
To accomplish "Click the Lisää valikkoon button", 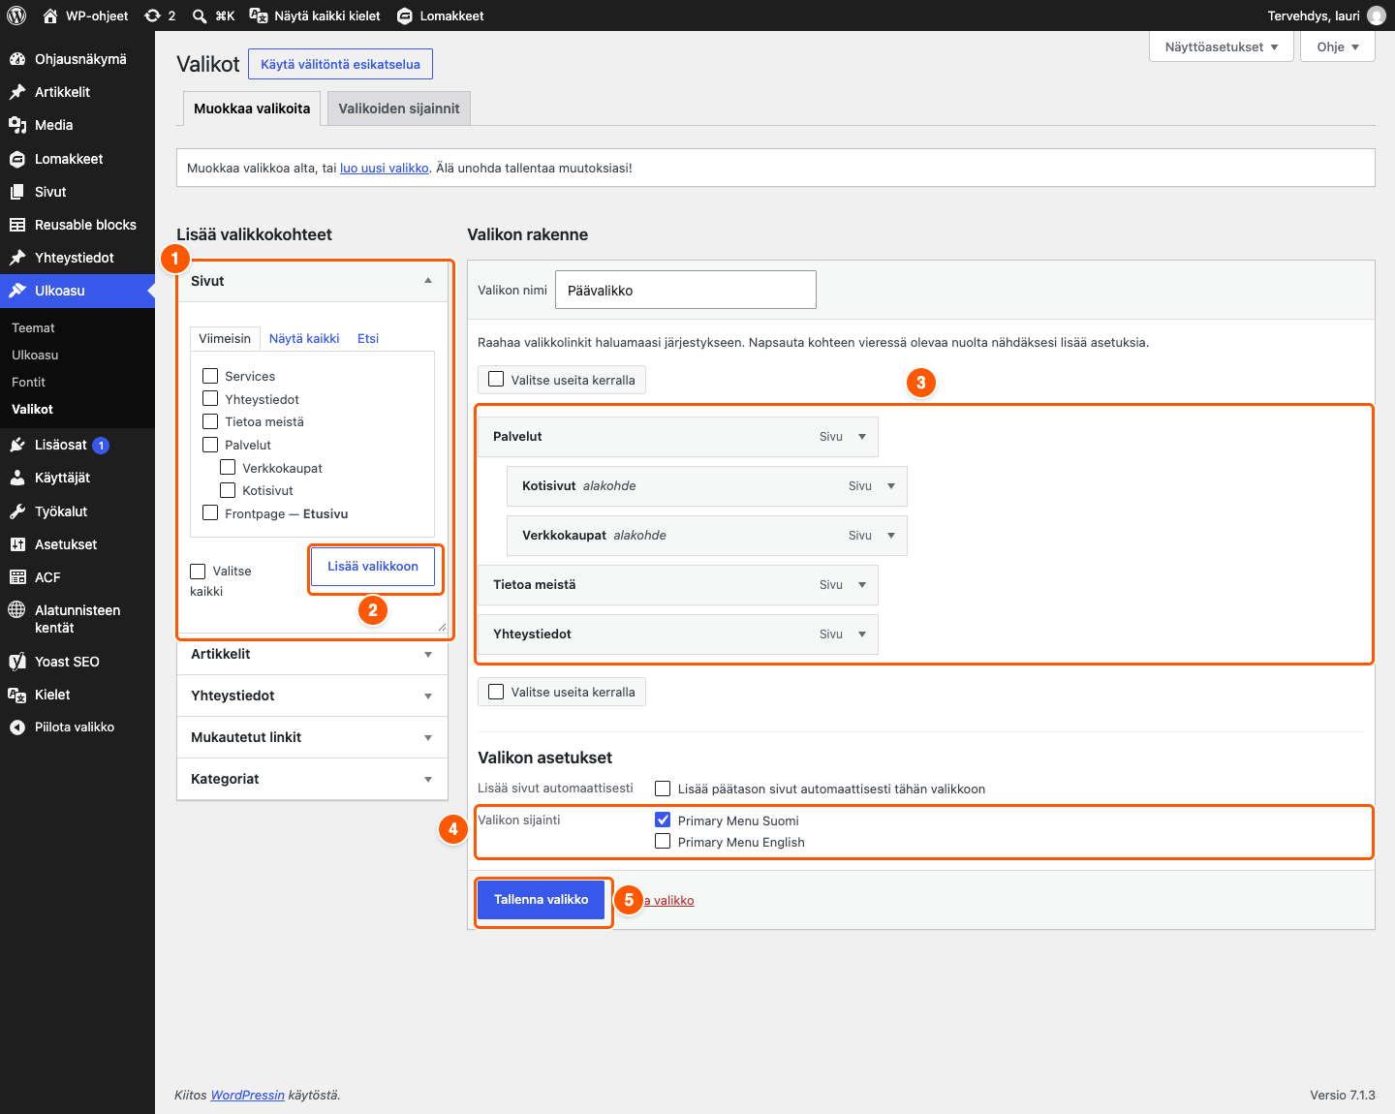I will click(373, 567).
